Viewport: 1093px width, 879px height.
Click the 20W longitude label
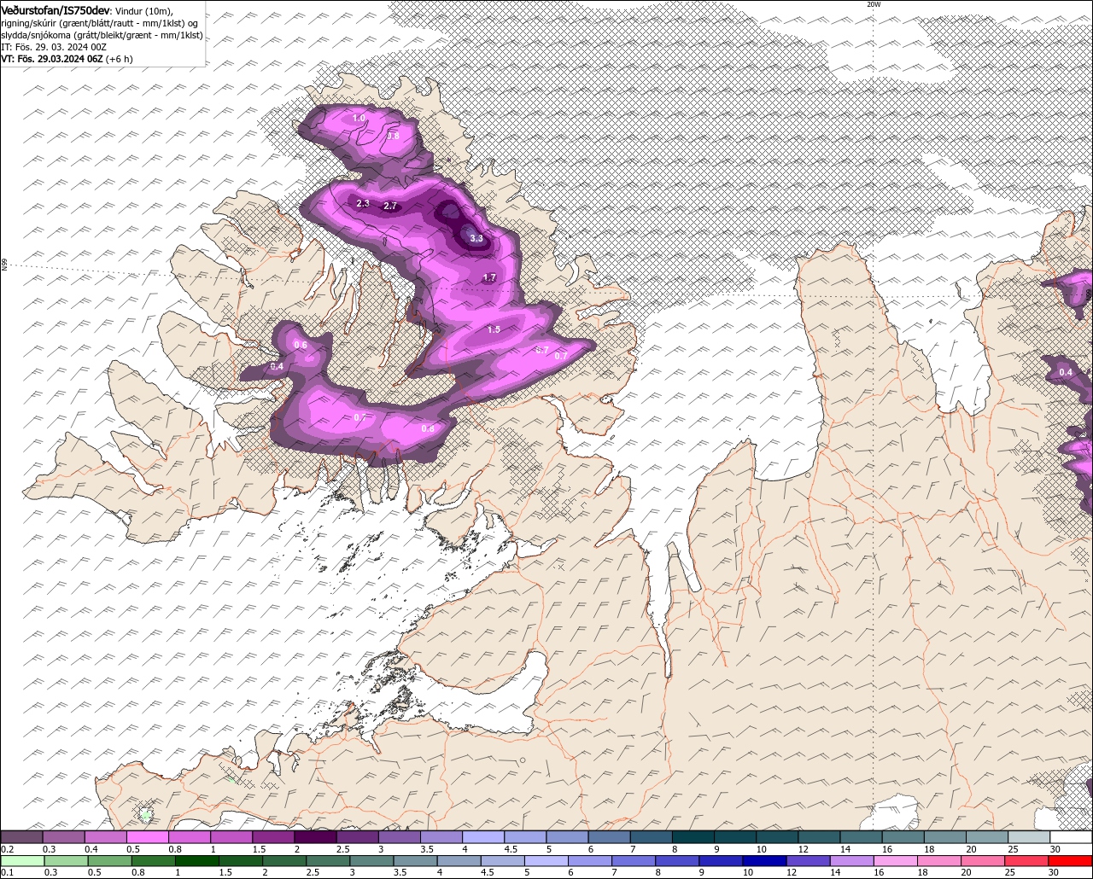873,4
